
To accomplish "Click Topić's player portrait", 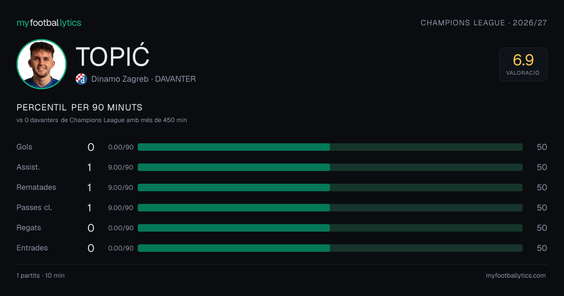I will (x=41, y=64).
